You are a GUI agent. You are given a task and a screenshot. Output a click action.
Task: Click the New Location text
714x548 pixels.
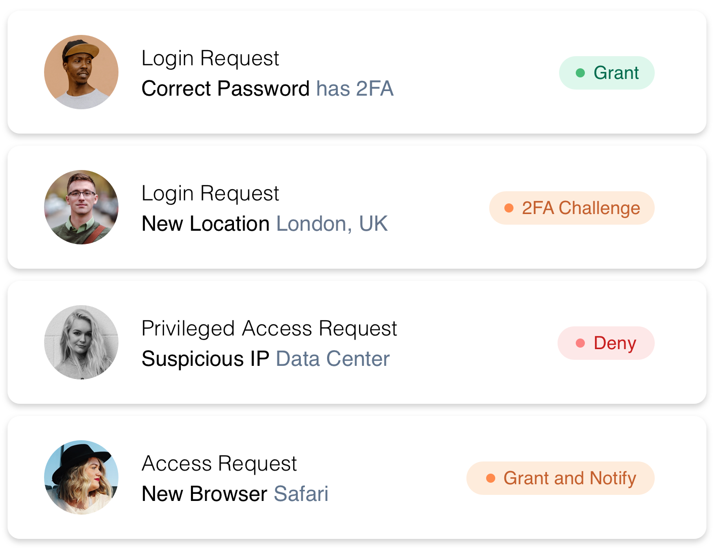205,224
